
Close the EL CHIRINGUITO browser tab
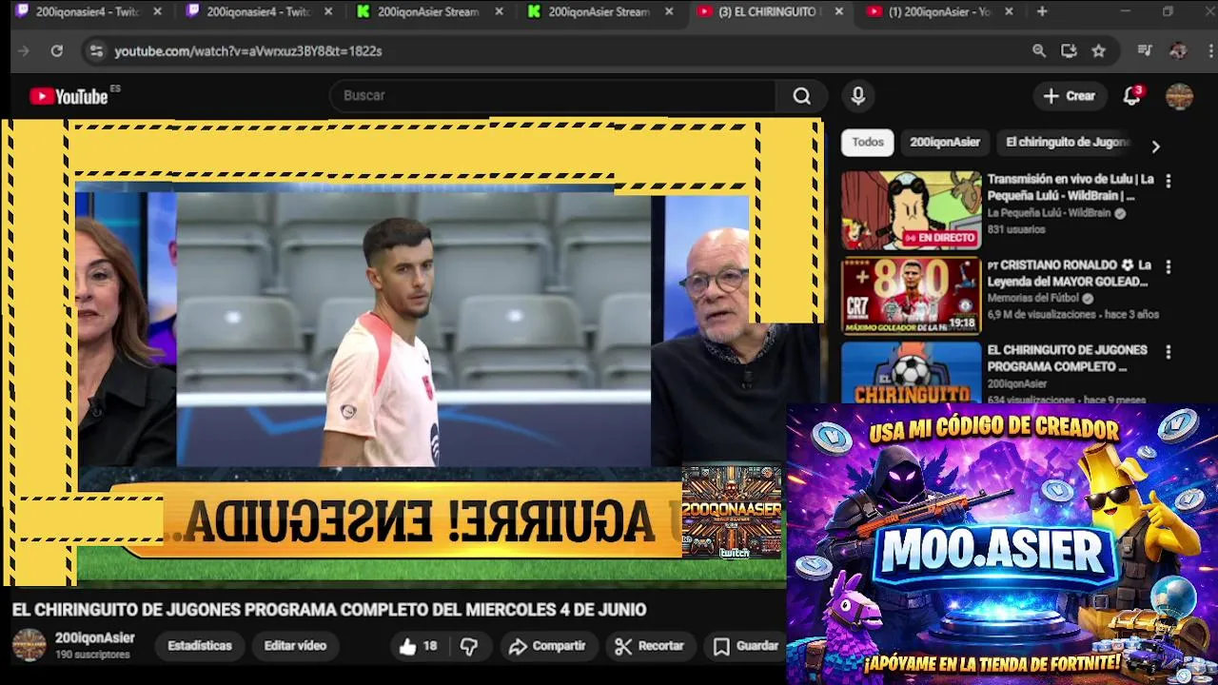click(x=839, y=12)
